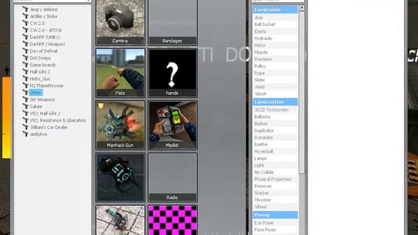Click the pistol icon beside CW 2.0
The width and height of the screenshot is (418, 235).
click(x=25, y=23)
